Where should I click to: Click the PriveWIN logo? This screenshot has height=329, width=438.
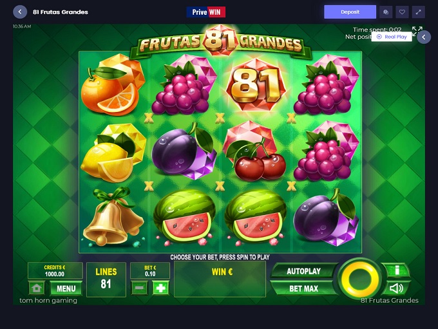(x=206, y=12)
